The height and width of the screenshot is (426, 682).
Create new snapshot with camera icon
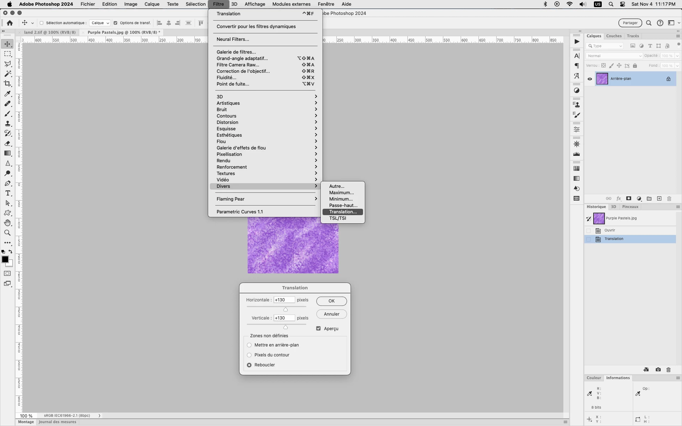[x=658, y=370]
